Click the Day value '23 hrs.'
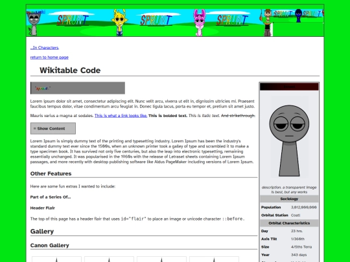 click(297, 231)
